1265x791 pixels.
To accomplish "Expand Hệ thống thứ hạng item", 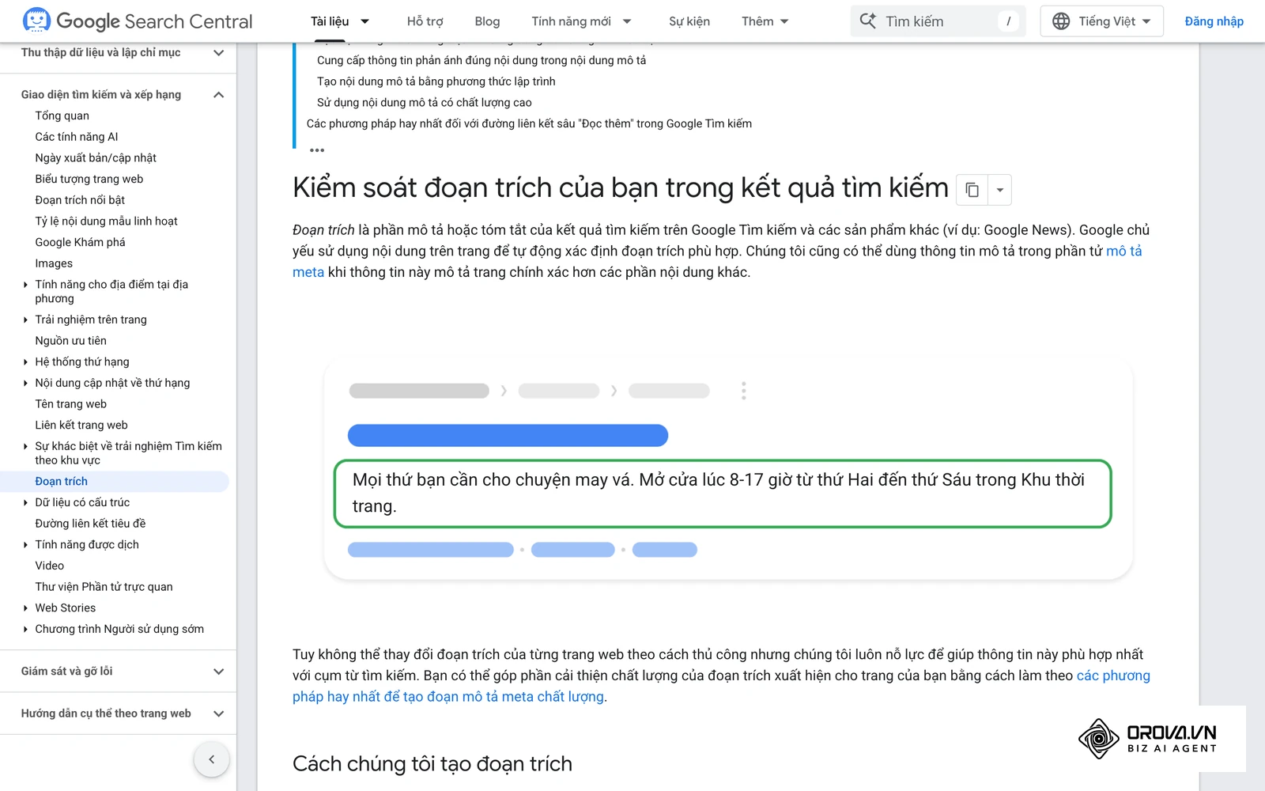I will (x=25, y=361).
